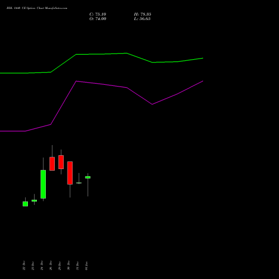279x279 pixels.
Task: Select the 01 Jan date label
Action: tap(86, 266)
